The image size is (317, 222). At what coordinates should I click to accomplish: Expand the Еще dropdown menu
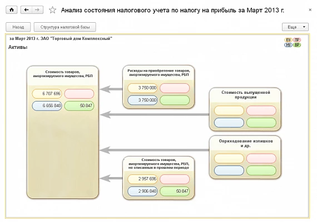click(x=295, y=27)
